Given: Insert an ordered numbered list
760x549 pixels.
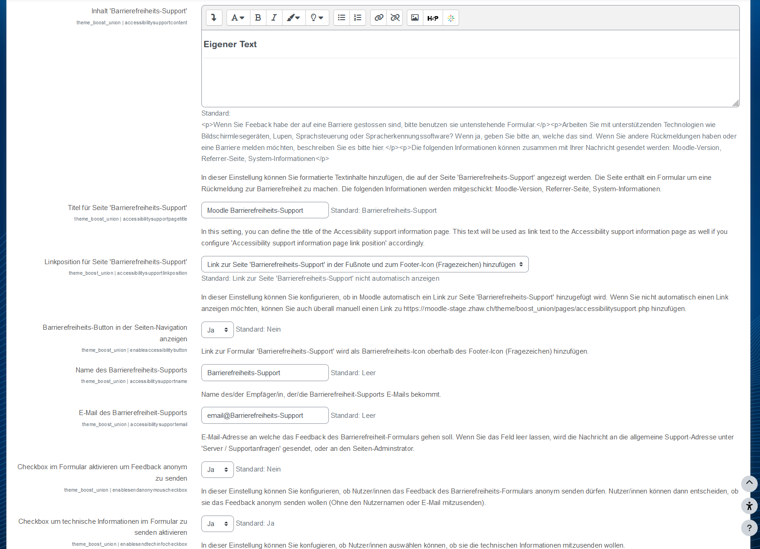Looking at the screenshot, I should click(358, 18).
